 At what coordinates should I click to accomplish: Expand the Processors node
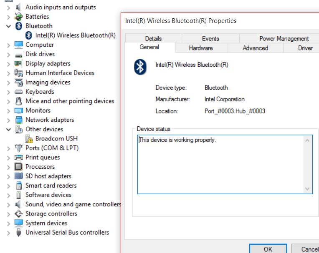[8, 167]
